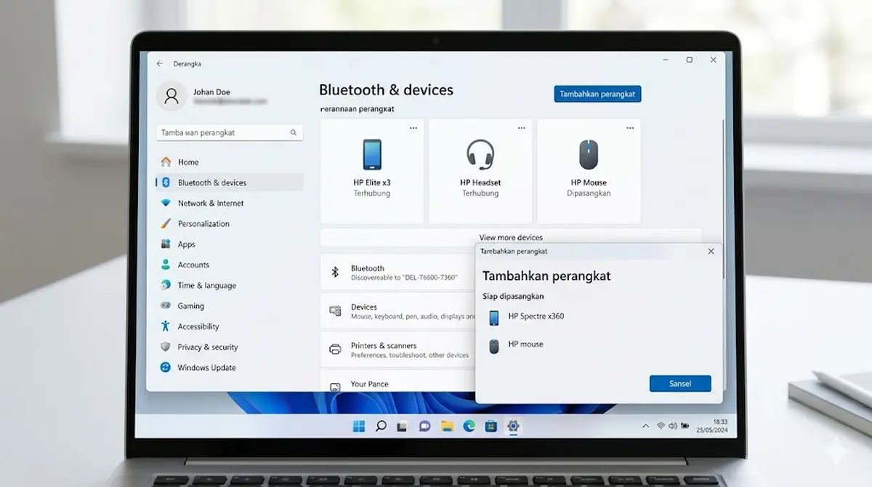872x487 pixels.
Task: Select HP mouse from pairing list
Action: [x=525, y=344]
